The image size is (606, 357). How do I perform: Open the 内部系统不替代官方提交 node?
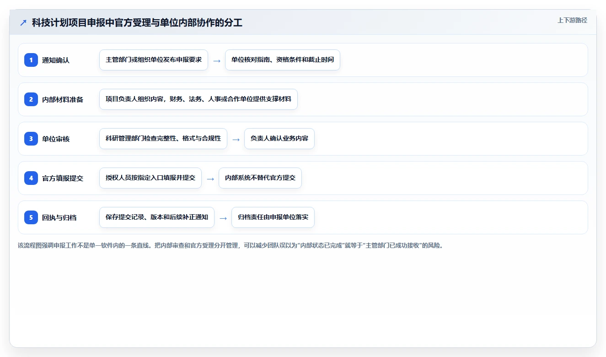pos(260,178)
